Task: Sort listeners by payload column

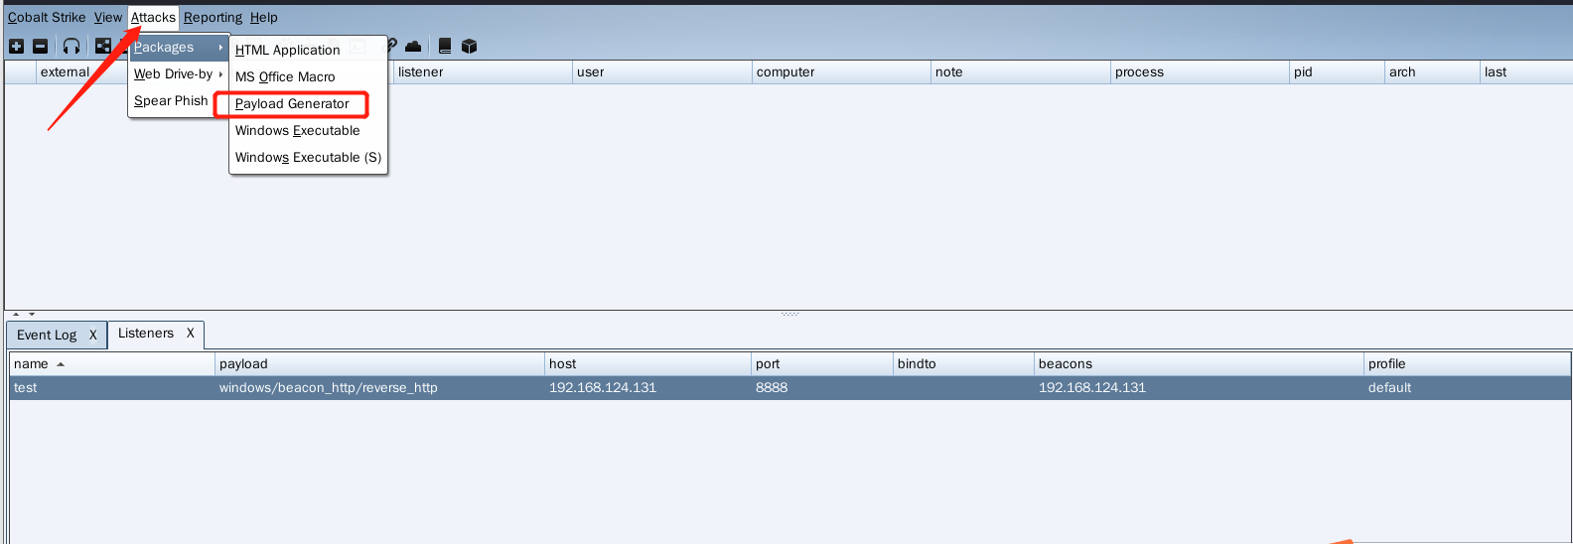Action: point(379,363)
